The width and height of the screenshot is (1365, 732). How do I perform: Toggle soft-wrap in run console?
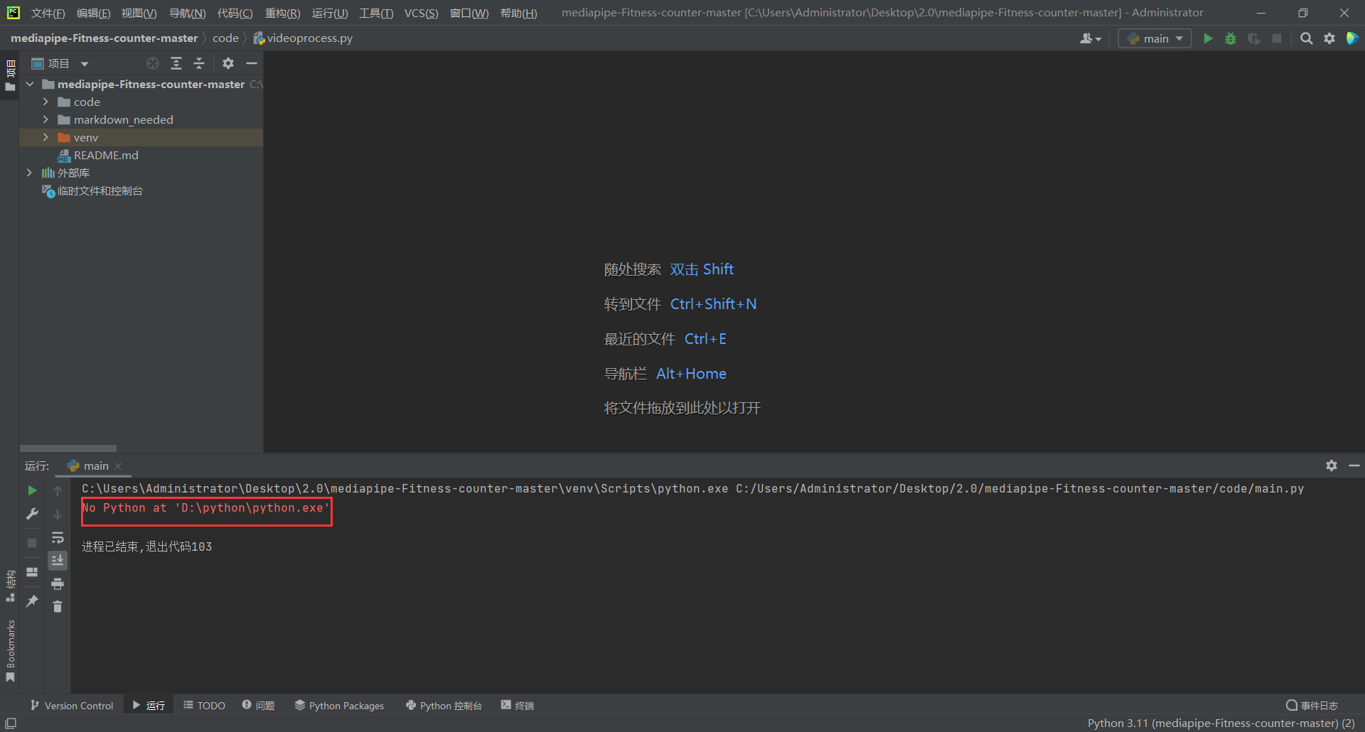[58, 537]
